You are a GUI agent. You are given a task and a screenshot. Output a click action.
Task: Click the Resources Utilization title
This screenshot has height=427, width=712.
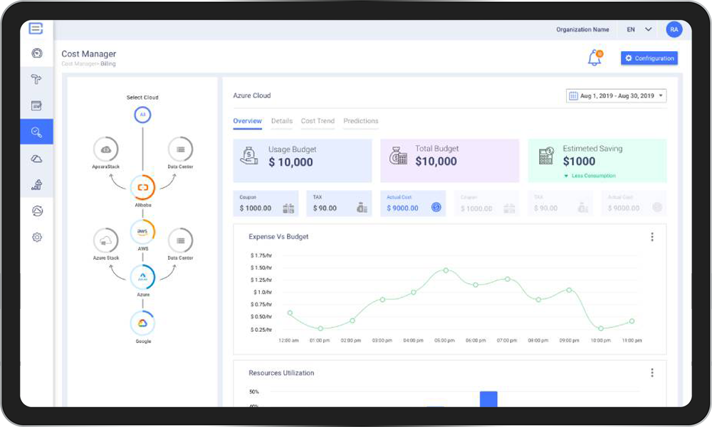[281, 373]
